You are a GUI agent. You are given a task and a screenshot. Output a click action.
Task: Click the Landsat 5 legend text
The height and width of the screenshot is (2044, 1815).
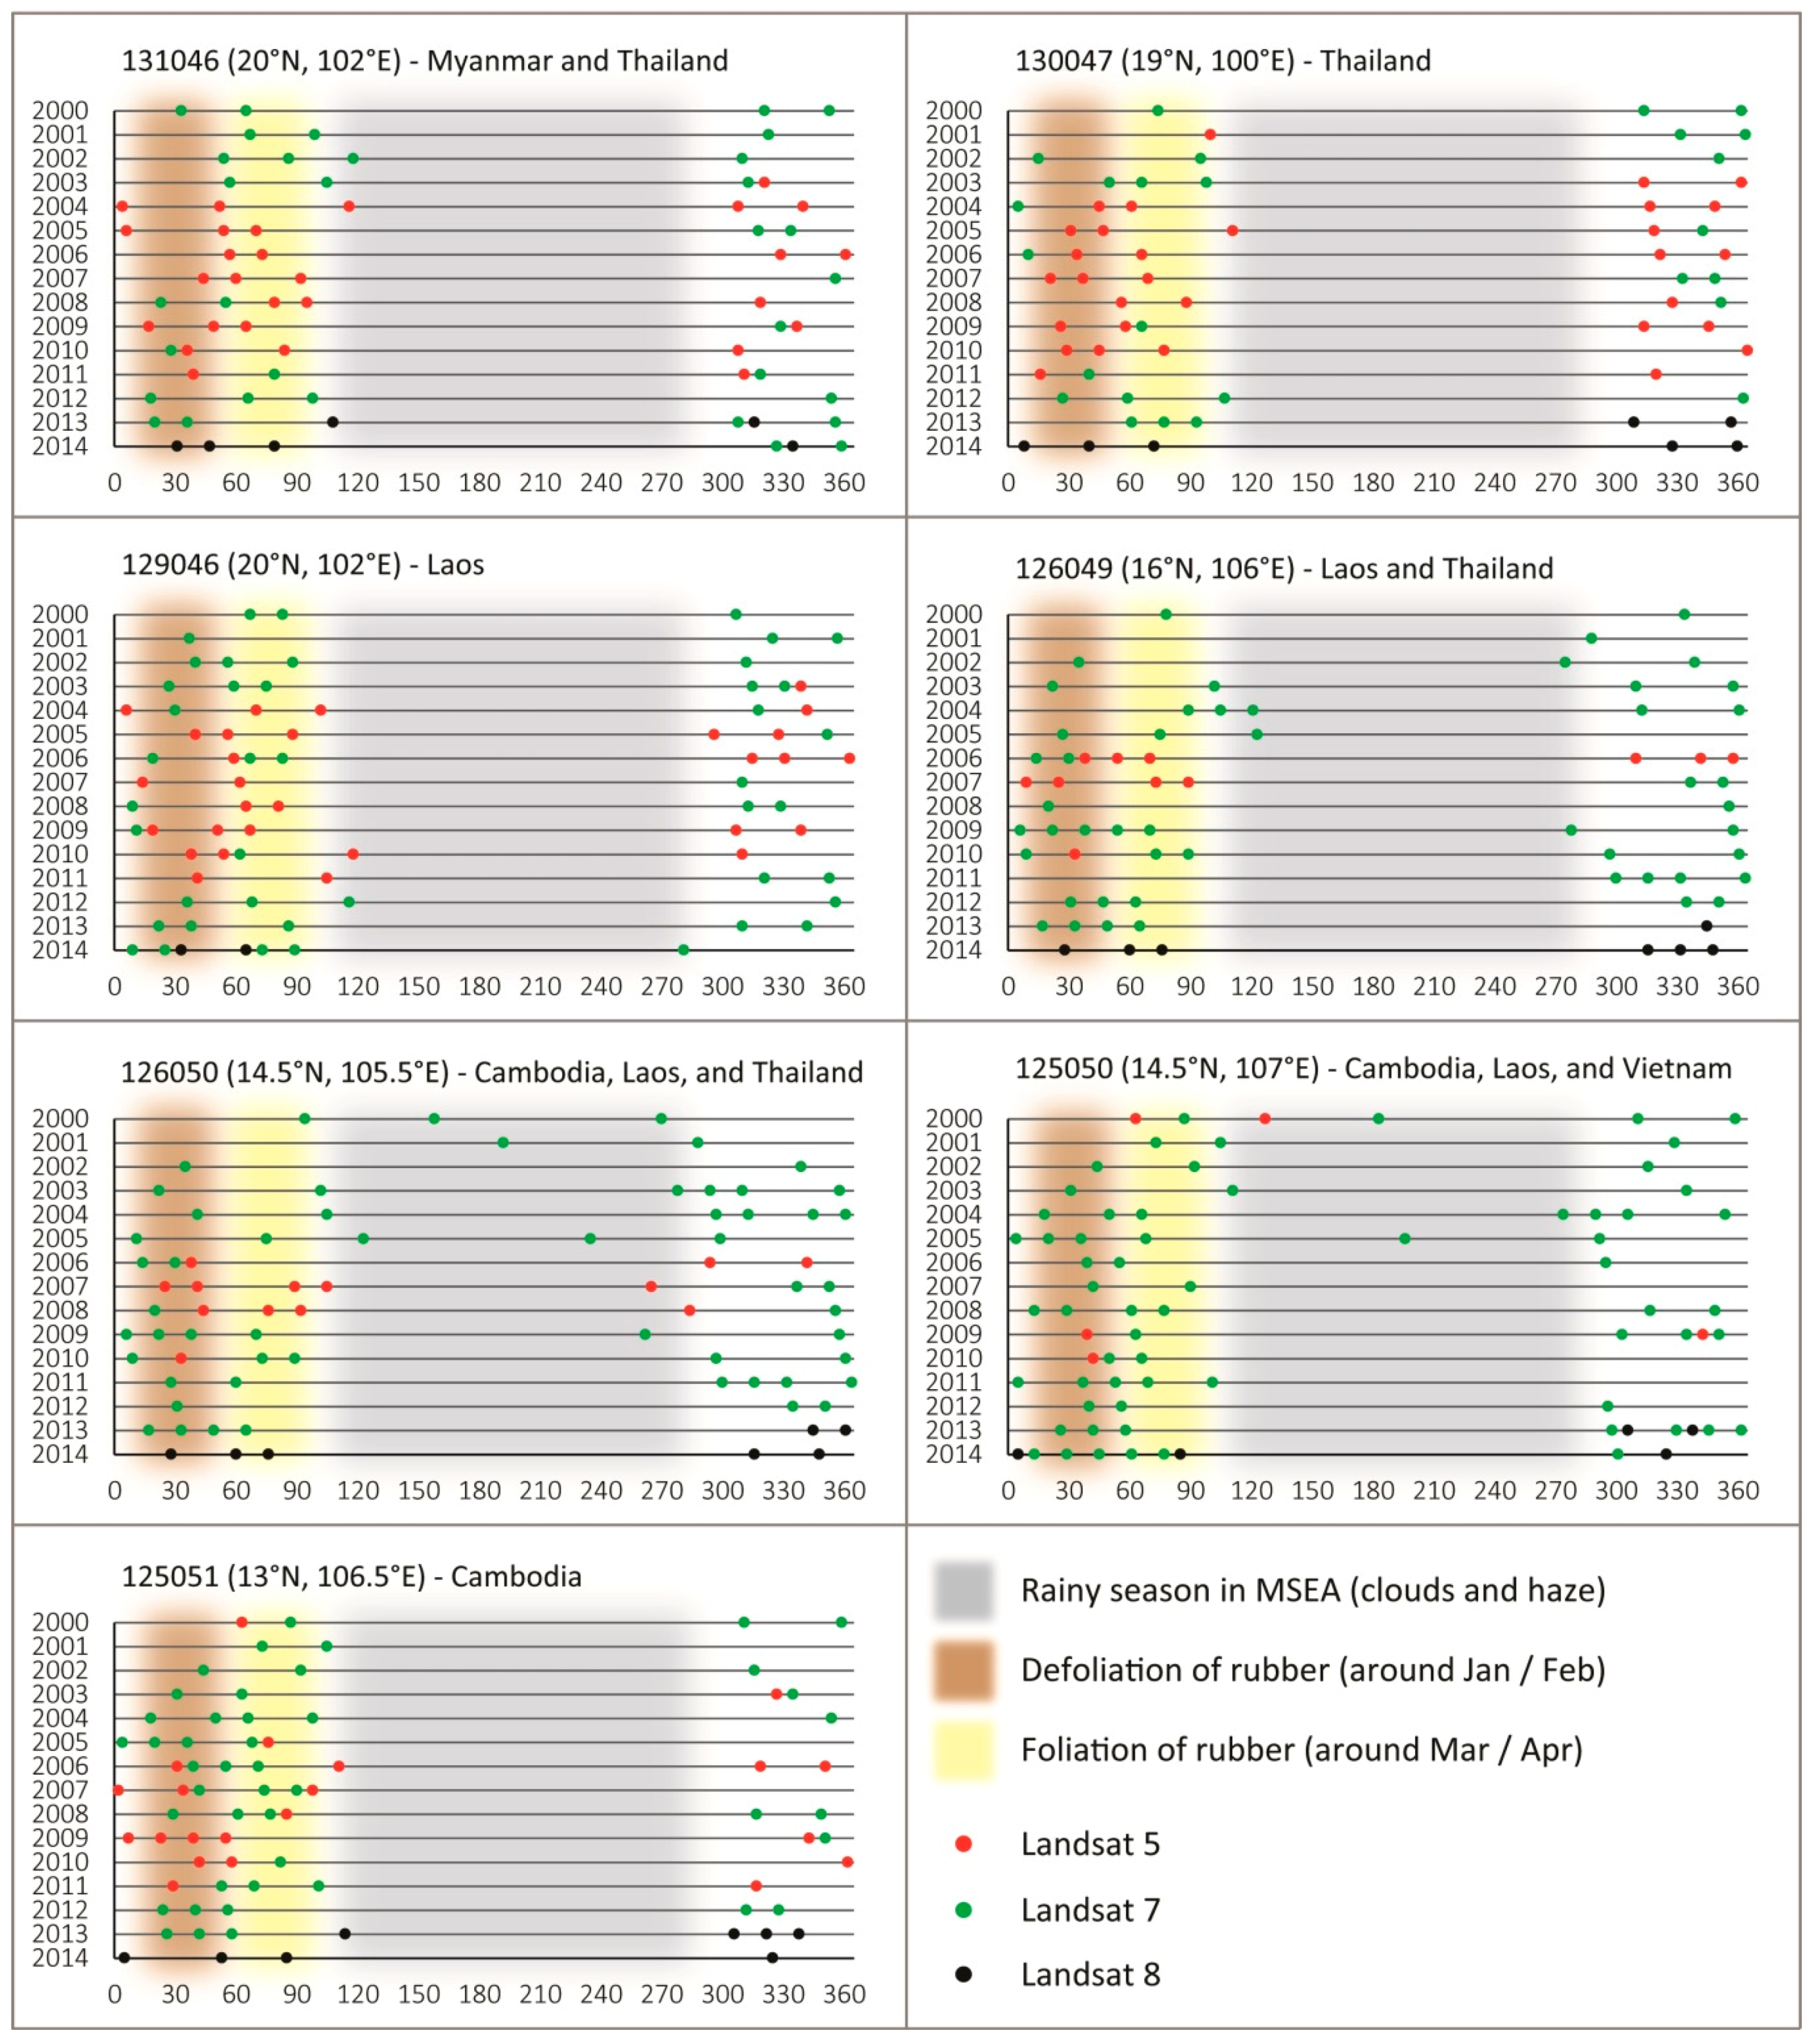(1090, 1844)
